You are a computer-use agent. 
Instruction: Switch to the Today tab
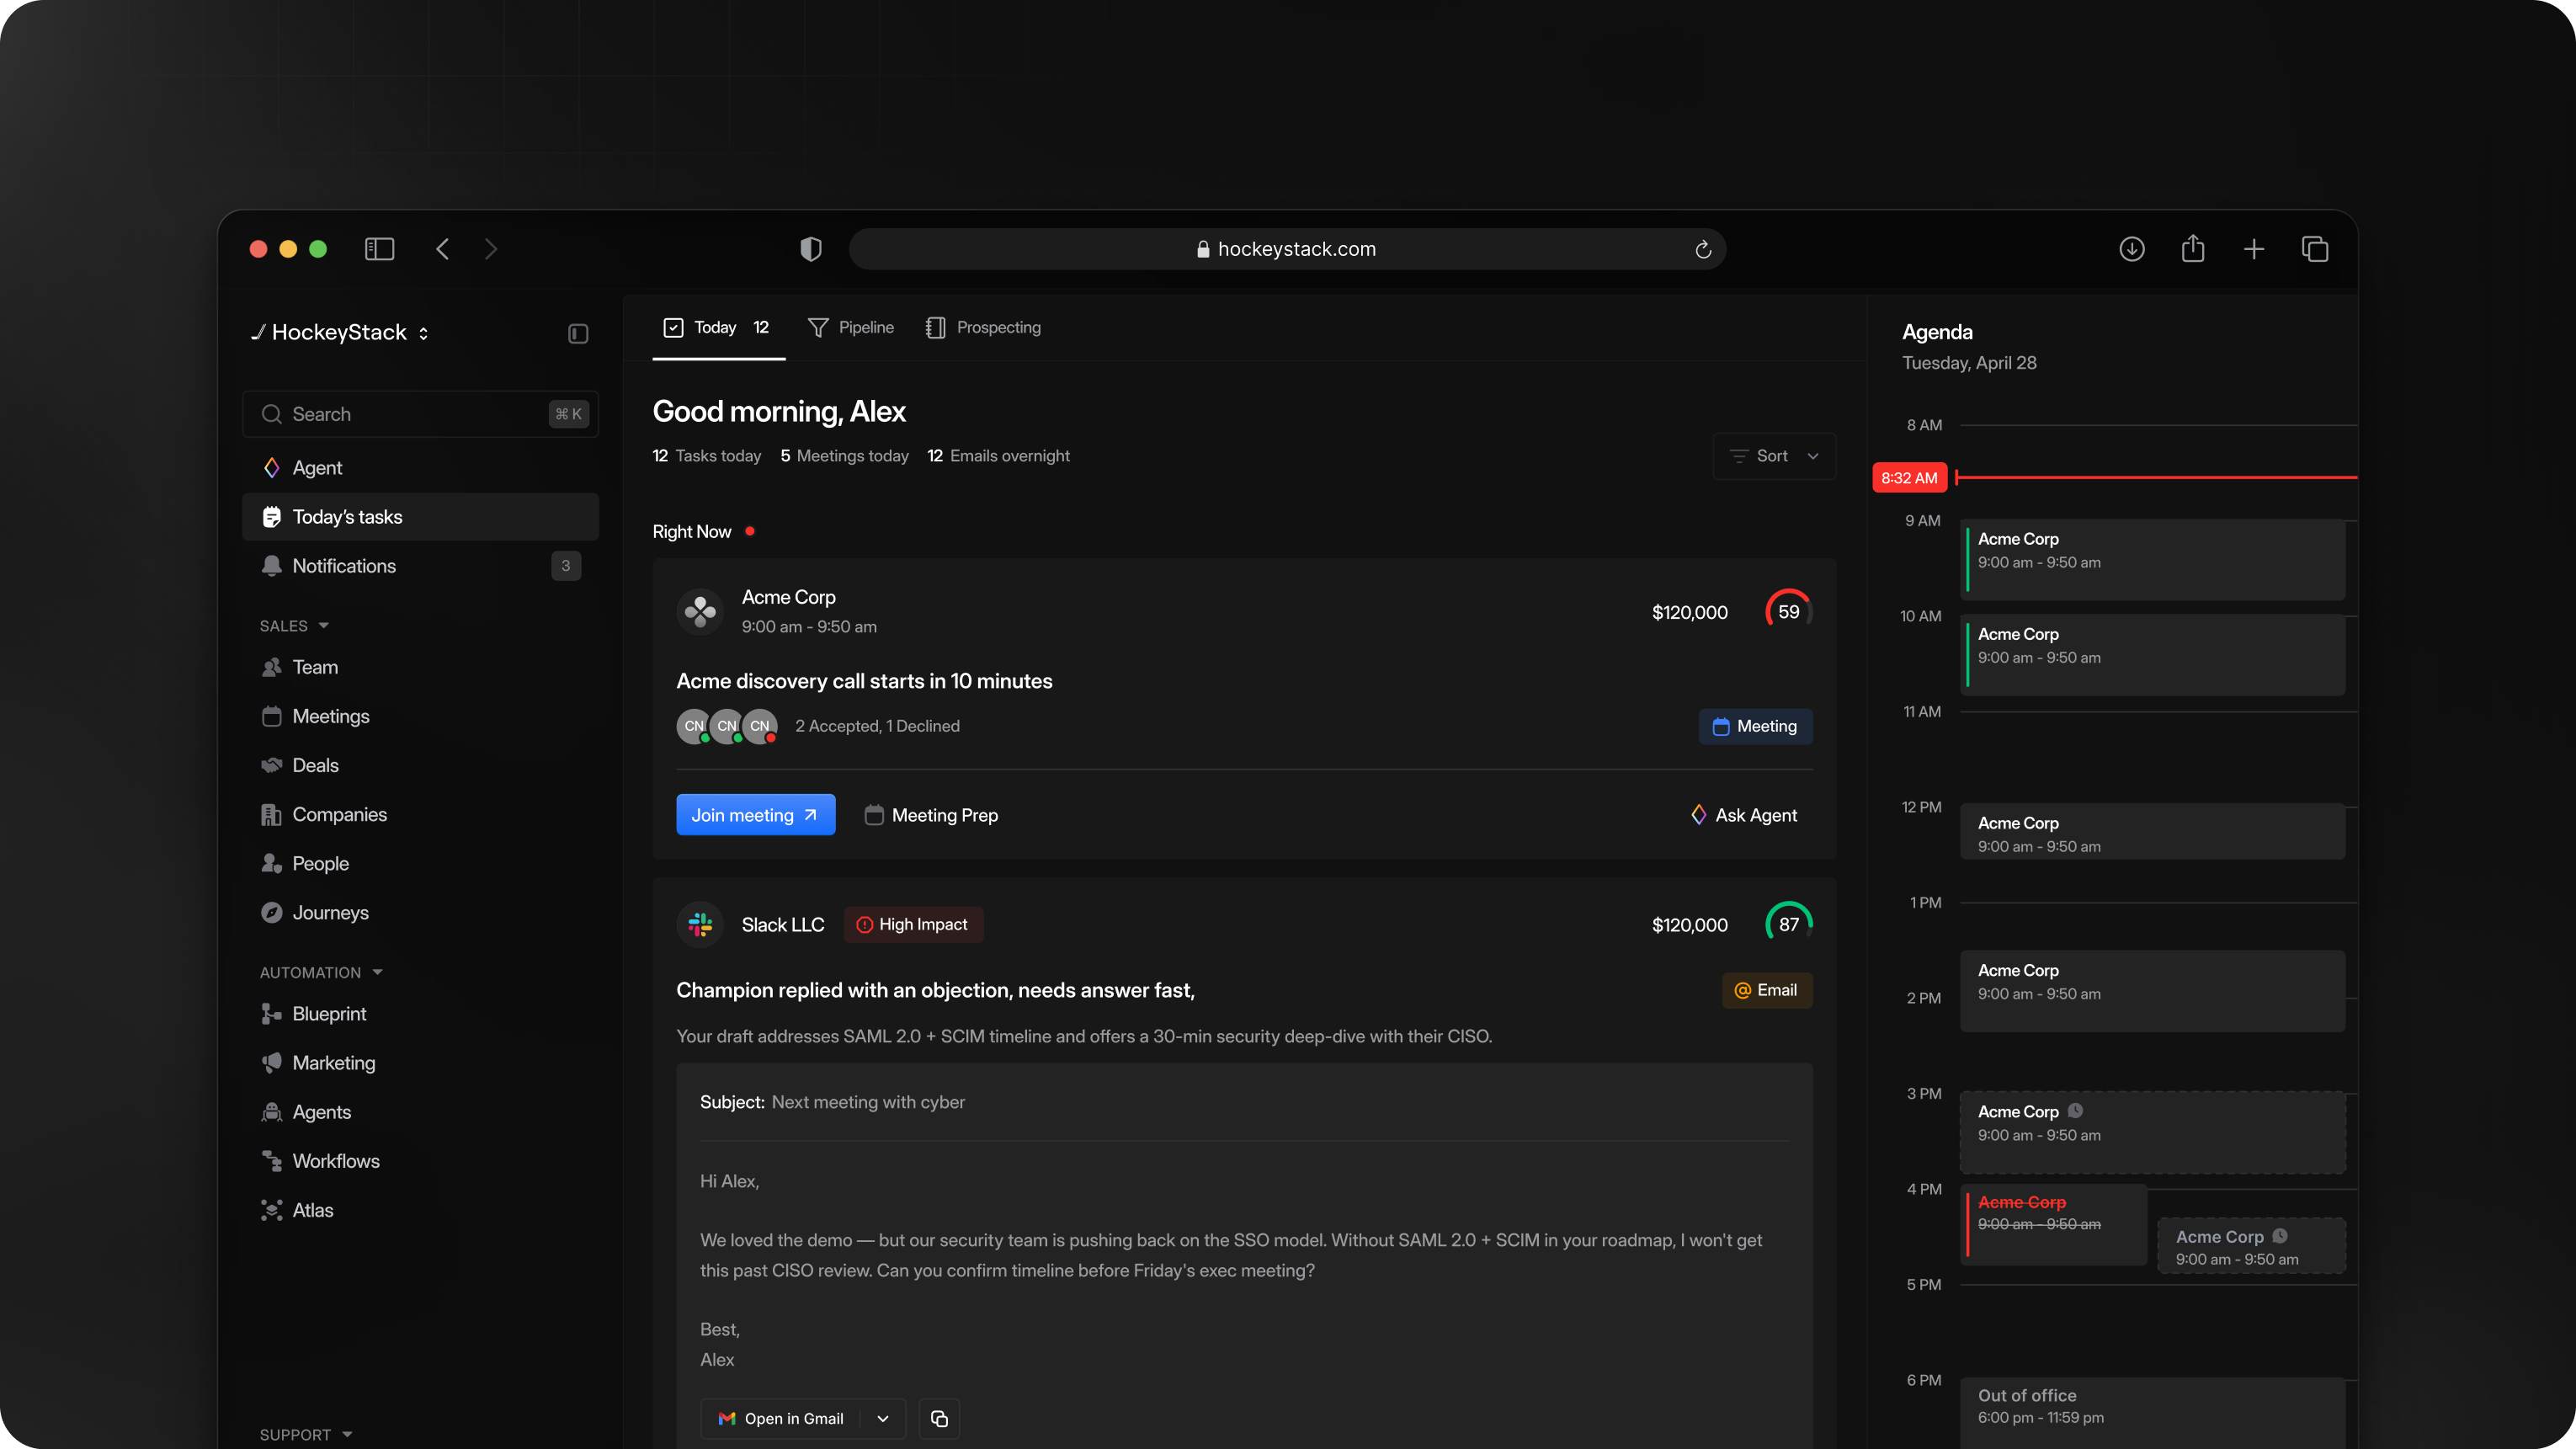pyautogui.click(x=718, y=328)
